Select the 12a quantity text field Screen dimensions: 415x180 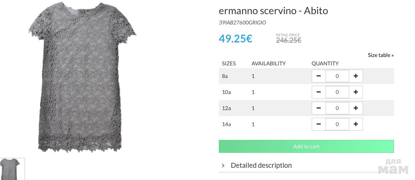pos(337,108)
